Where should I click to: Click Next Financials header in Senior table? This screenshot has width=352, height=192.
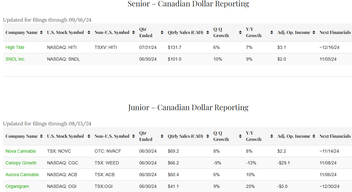pyautogui.click(x=335, y=32)
